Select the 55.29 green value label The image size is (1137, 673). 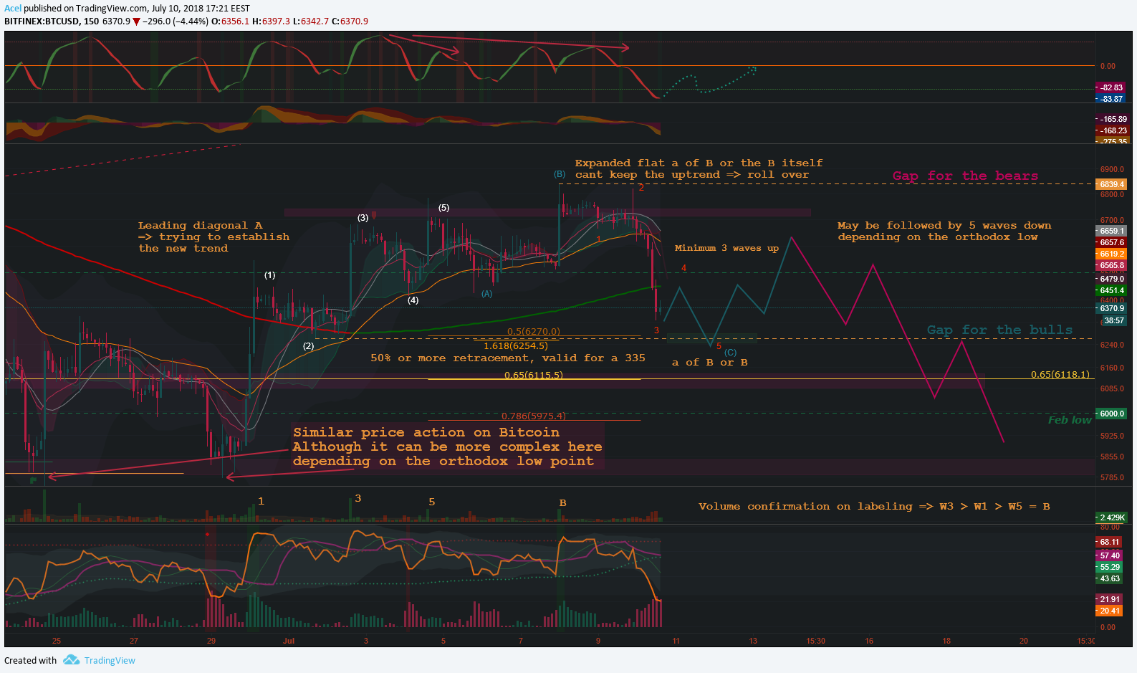click(1110, 567)
